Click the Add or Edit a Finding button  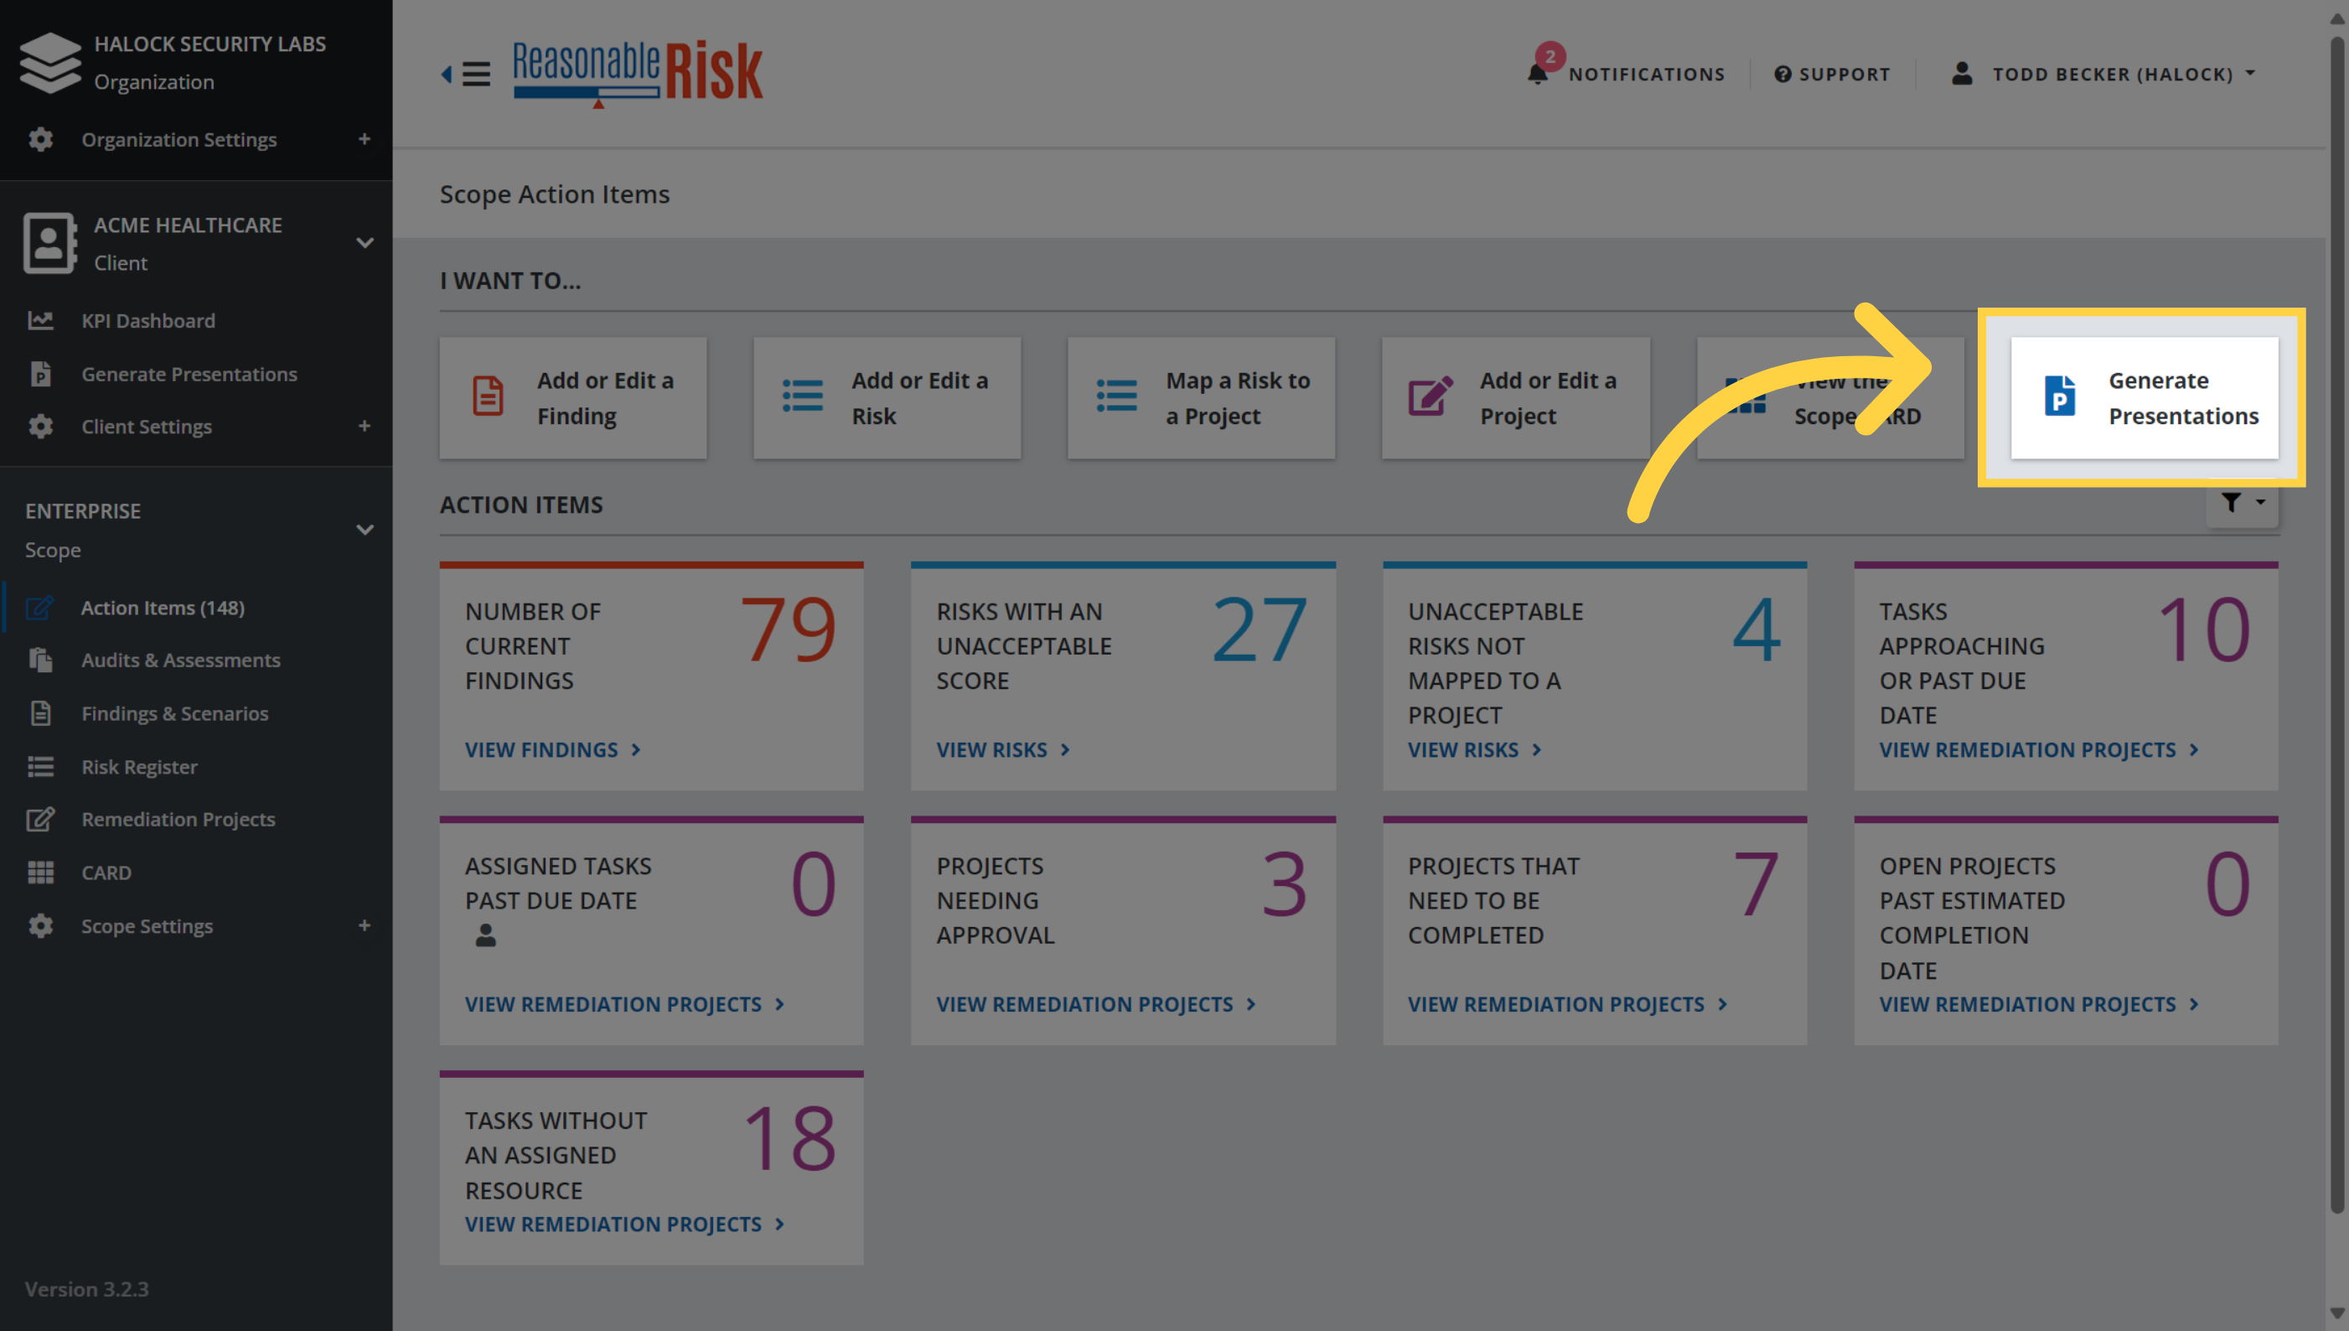(573, 397)
